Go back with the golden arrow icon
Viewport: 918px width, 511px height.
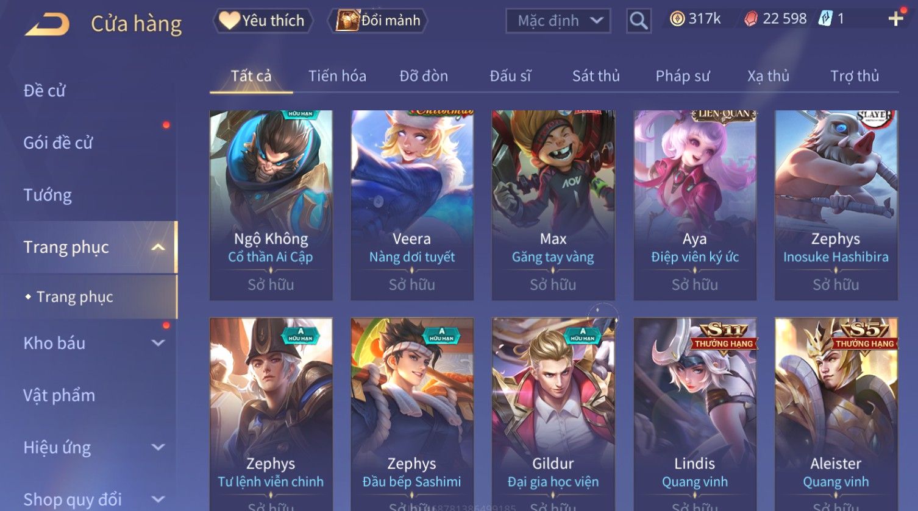(47, 24)
